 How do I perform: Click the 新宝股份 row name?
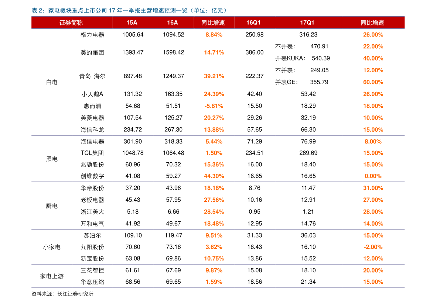[x=92, y=259]
